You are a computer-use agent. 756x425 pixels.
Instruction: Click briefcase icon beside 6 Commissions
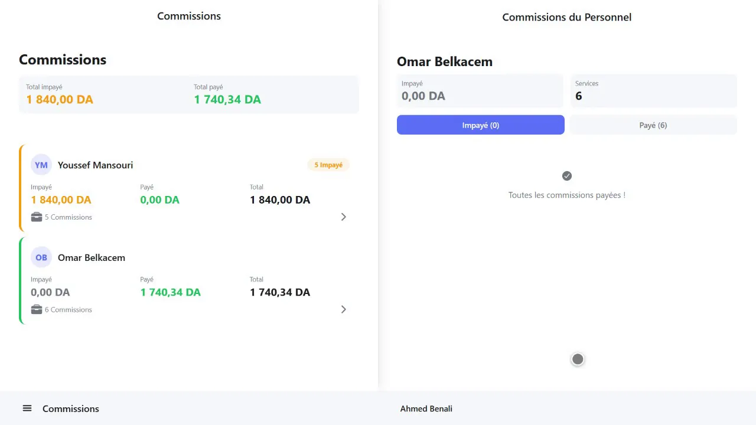click(37, 310)
